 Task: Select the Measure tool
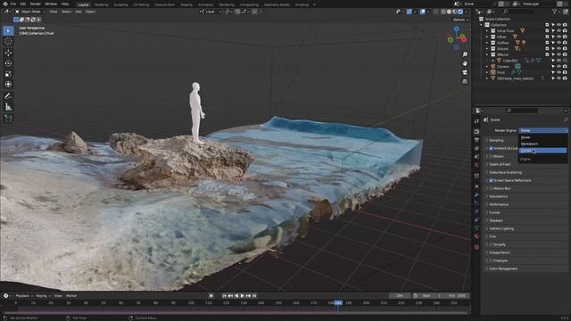(x=8, y=107)
